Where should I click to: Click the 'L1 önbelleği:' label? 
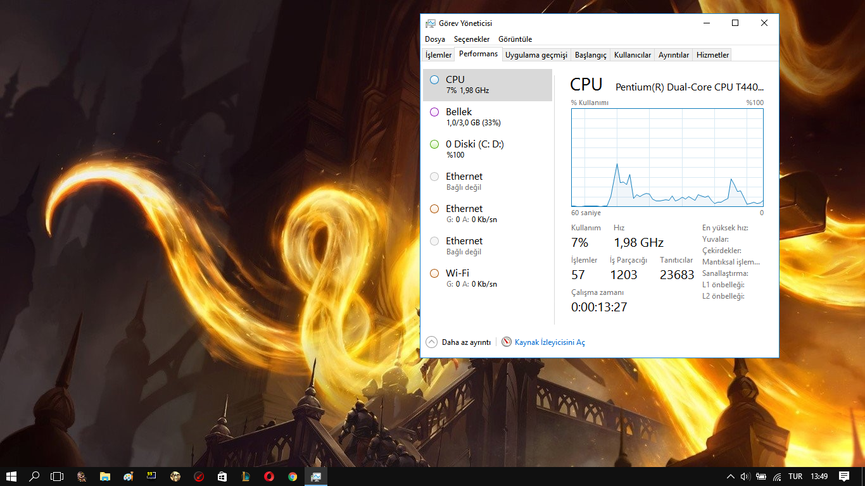[x=723, y=285]
